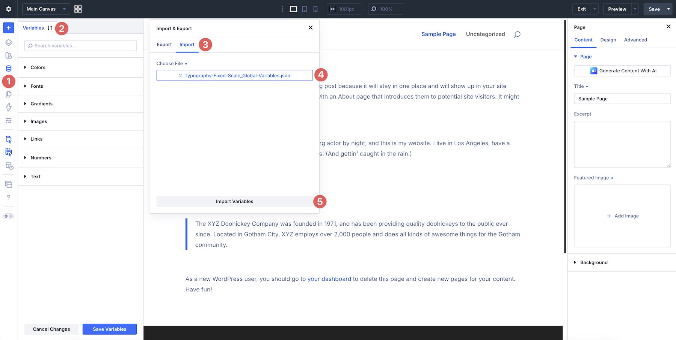Open the Content tab

click(583, 40)
